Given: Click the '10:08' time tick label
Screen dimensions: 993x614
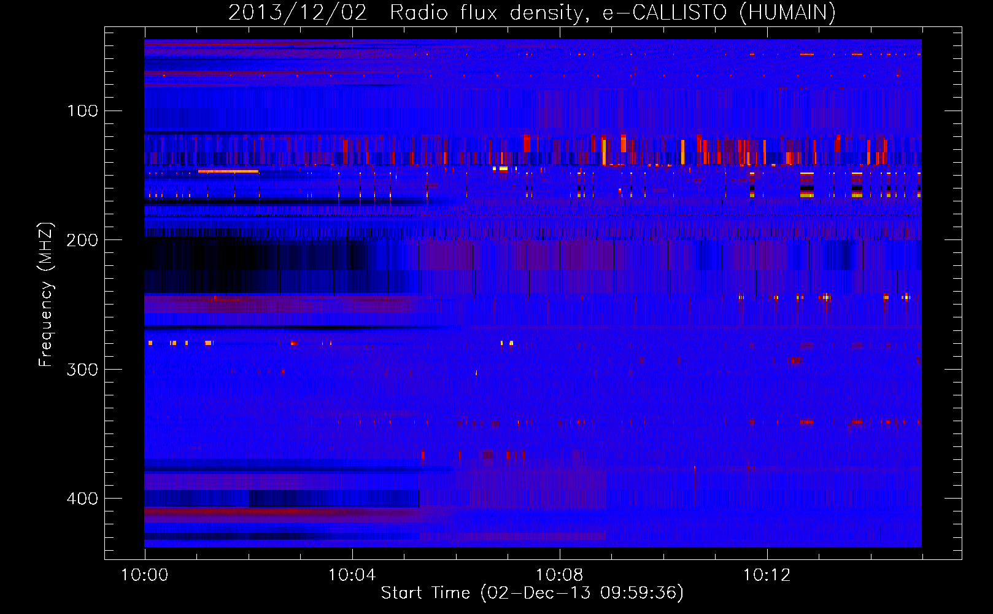Looking at the screenshot, I should click(x=559, y=575).
